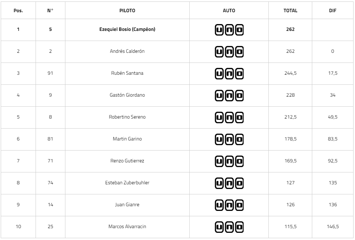The width and height of the screenshot is (355, 240).
Task: Click the UNO logo beside Andrés Calderón
Action: pyautogui.click(x=229, y=51)
